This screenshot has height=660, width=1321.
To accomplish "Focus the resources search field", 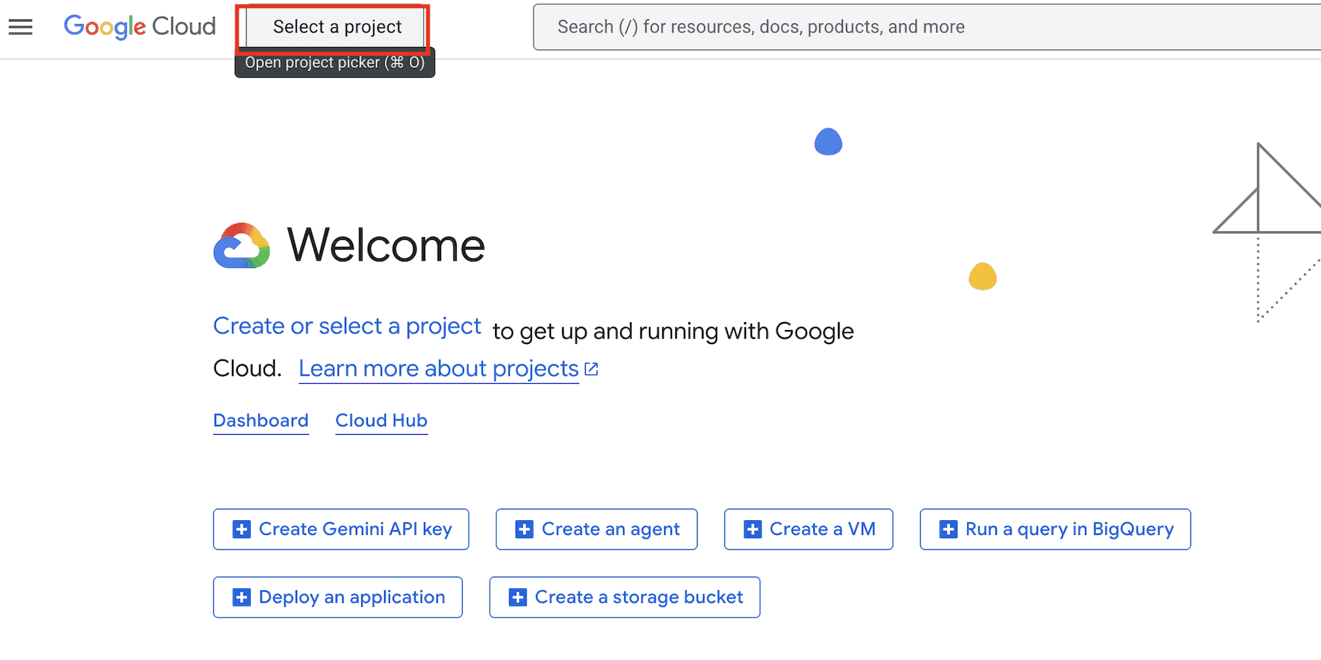I will tap(927, 27).
